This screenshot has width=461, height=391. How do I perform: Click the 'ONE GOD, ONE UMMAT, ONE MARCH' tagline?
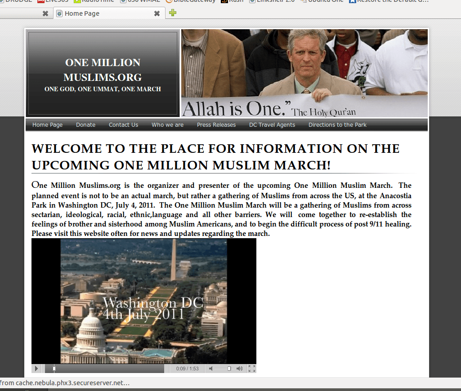coord(103,89)
